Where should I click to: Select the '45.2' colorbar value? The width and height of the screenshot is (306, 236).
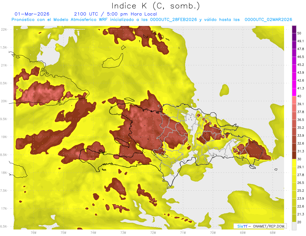click(x=301, y=65)
